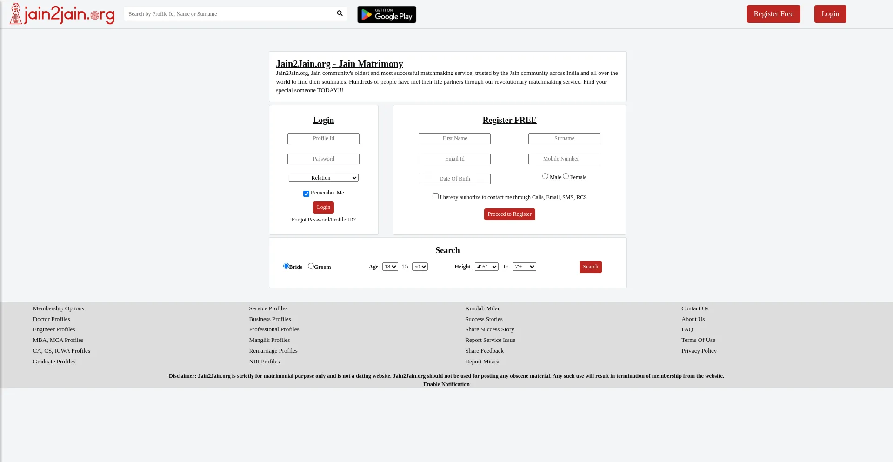This screenshot has width=893, height=462.
Task: Open Share Feedback link
Action: tap(484, 351)
